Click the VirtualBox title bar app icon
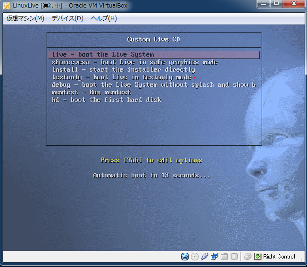This screenshot has height=267, width=307. tap(7, 6)
